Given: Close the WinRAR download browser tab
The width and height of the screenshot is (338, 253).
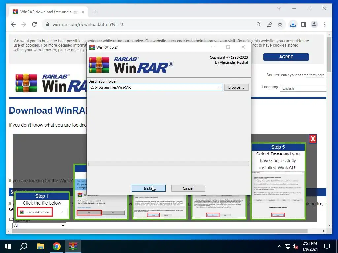Looking at the screenshot, I should pyautogui.click(x=82, y=12).
